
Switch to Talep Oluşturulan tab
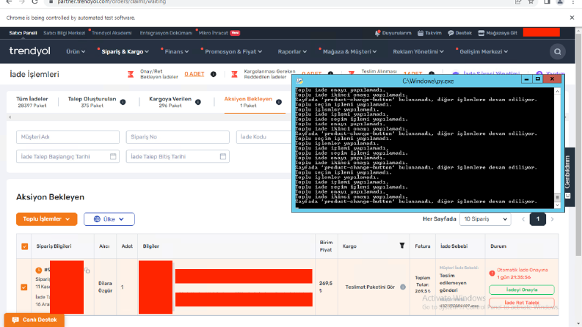click(x=92, y=102)
